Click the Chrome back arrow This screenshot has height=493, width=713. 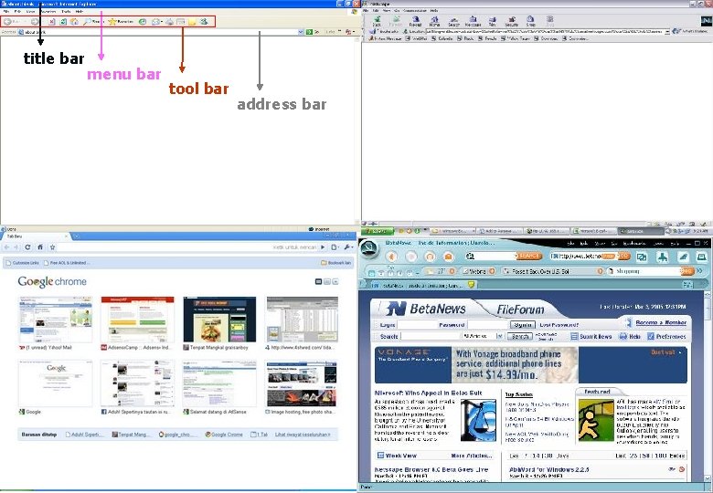click(x=6, y=246)
